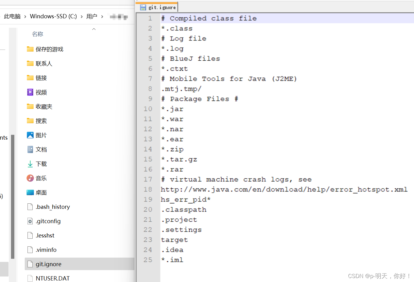Image resolution: width=414 pixels, height=282 pixels.
Task: Select the 收藏夹 folder name
Action: pyautogui.click(x=44, y=106)
